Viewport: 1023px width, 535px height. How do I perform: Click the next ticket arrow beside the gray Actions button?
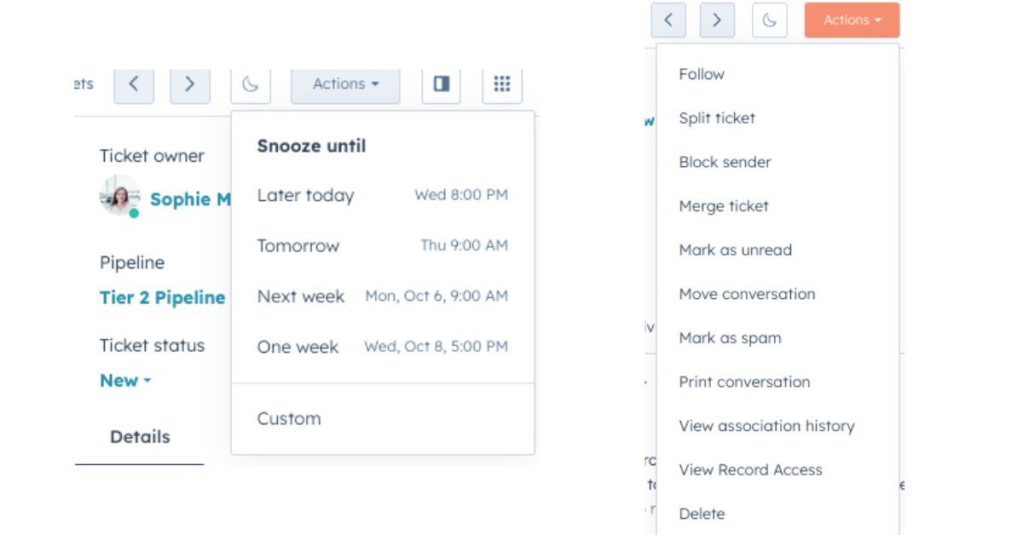189,83
